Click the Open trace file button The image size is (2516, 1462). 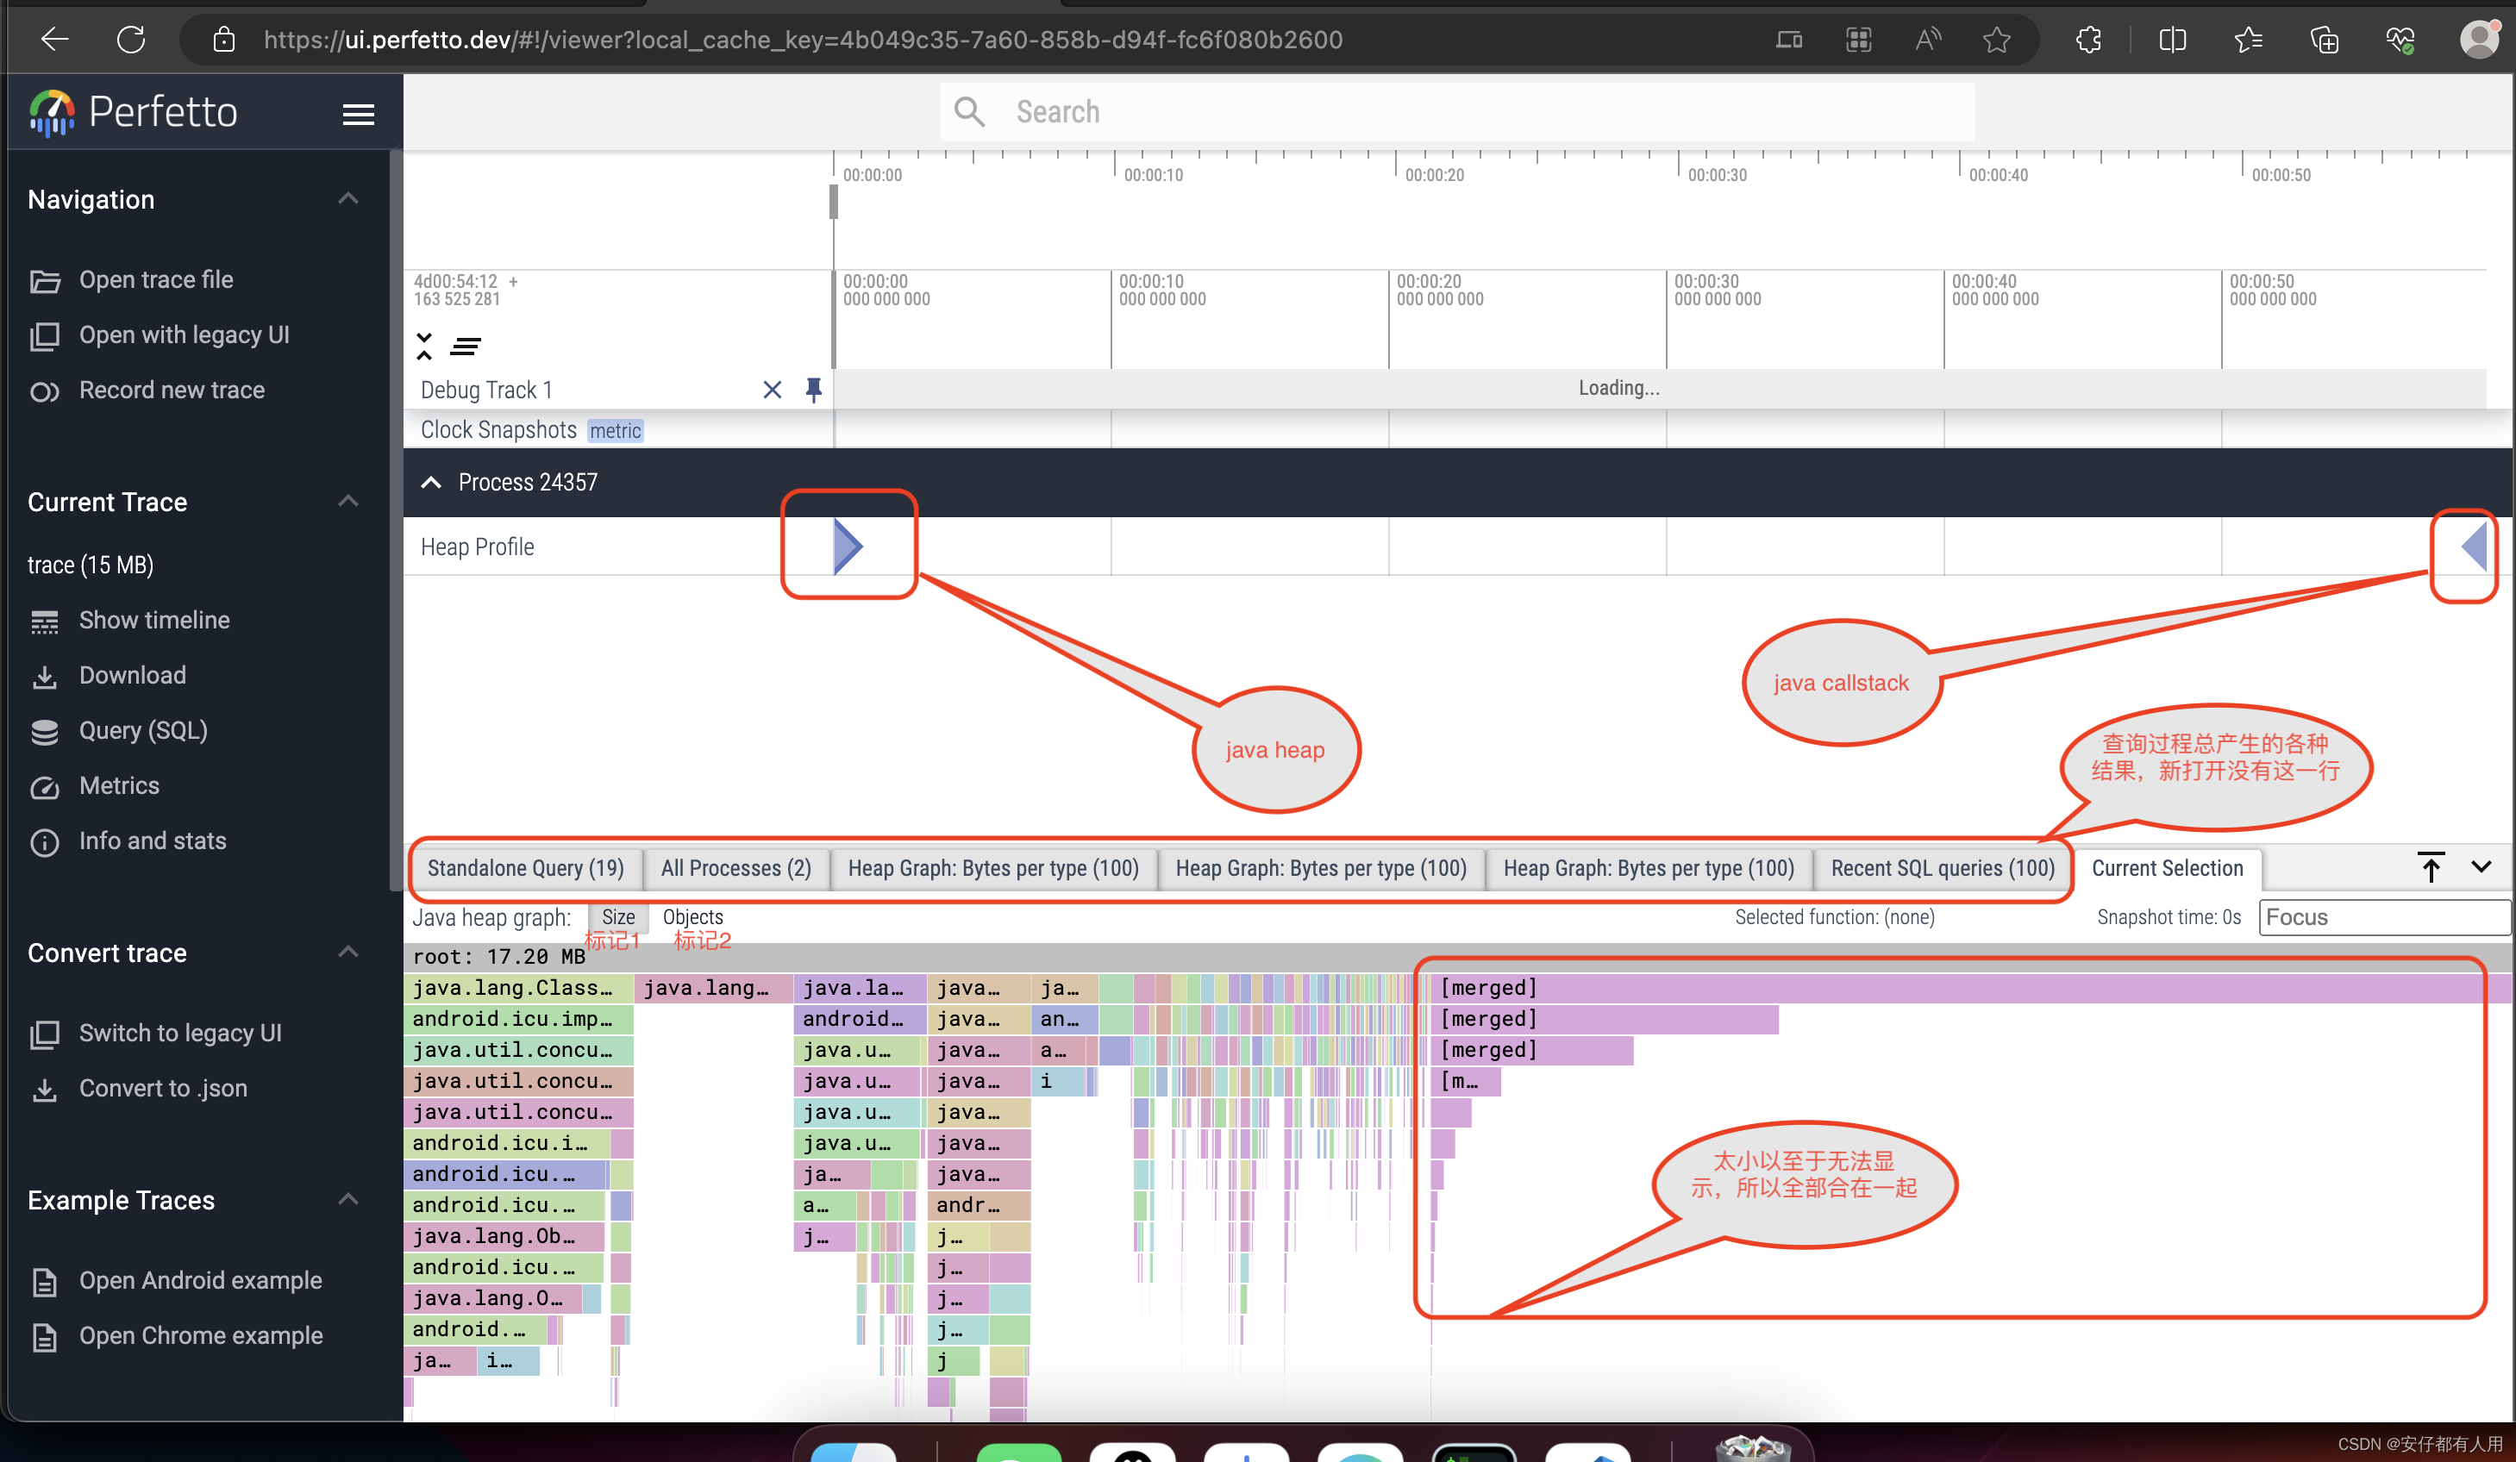click(157, 278)
